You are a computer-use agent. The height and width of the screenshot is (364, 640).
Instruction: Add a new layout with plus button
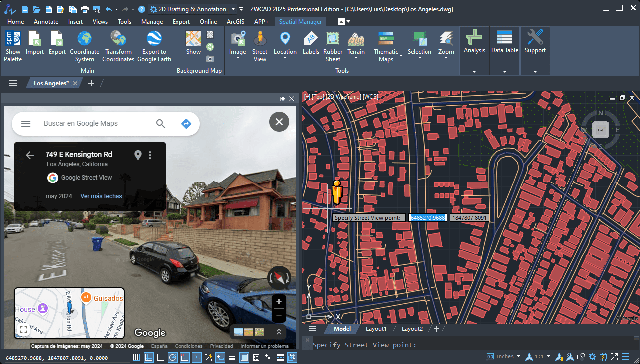pos(437,329)
